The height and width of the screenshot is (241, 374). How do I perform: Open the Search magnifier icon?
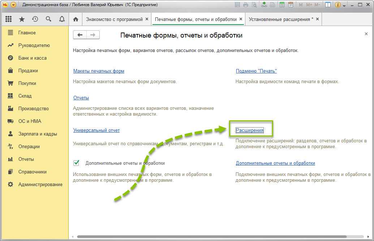48,19
